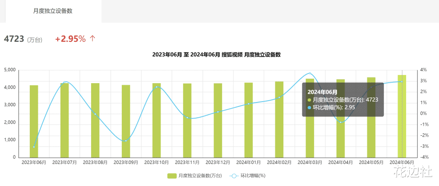
Task: Click the 2024年04月 line dip point
Action: [341, 122]
